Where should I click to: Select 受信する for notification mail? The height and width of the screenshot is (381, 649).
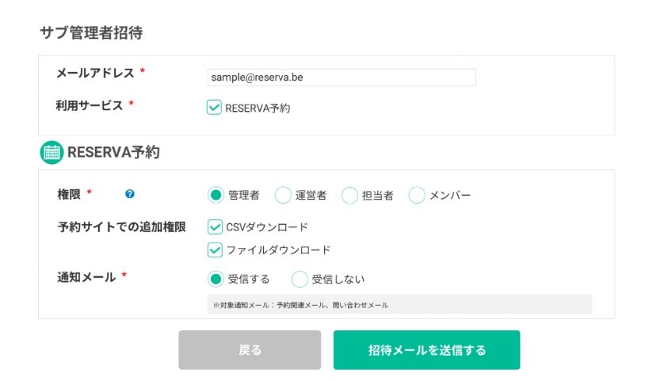point(216,279)
